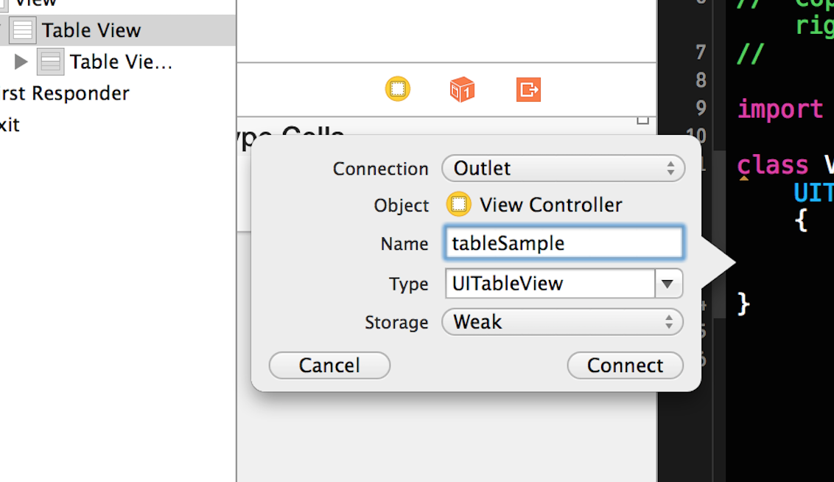The image size is (834, 482).
Task: Click the class keyword in code editor
Action: tap(772, 164)
